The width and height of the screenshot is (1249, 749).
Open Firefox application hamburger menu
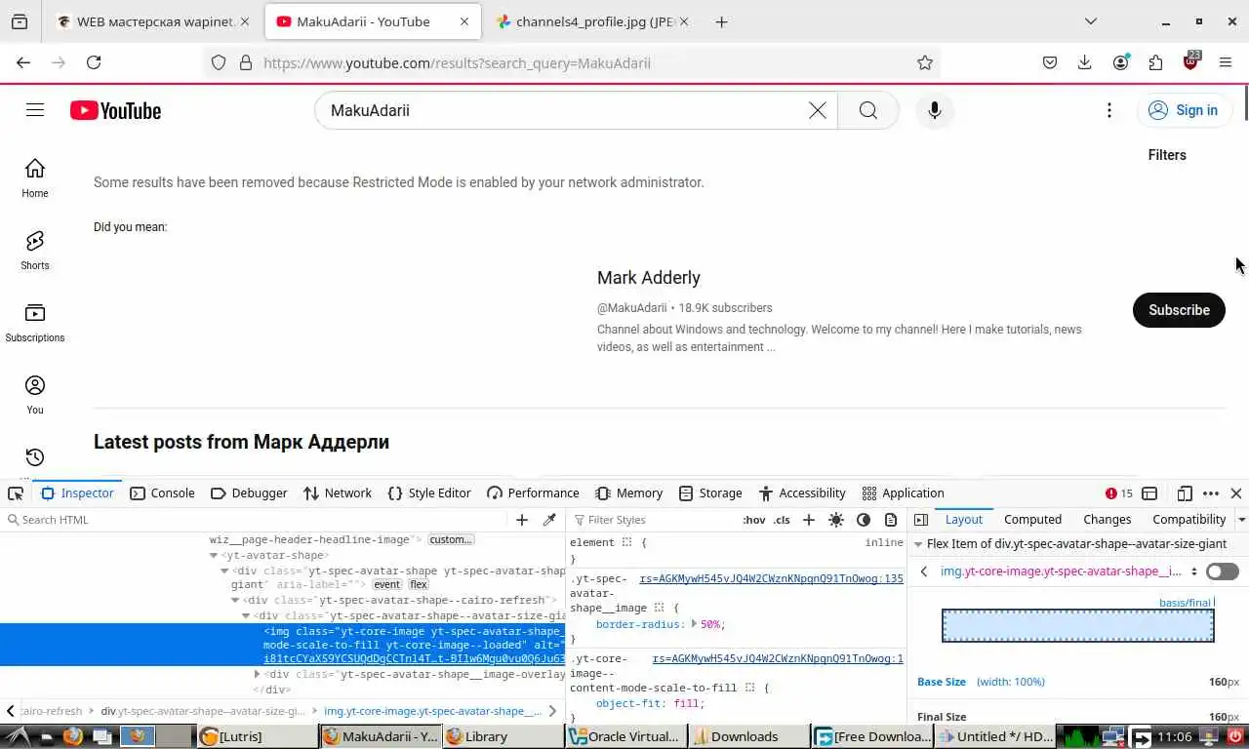click(1226, 62)
